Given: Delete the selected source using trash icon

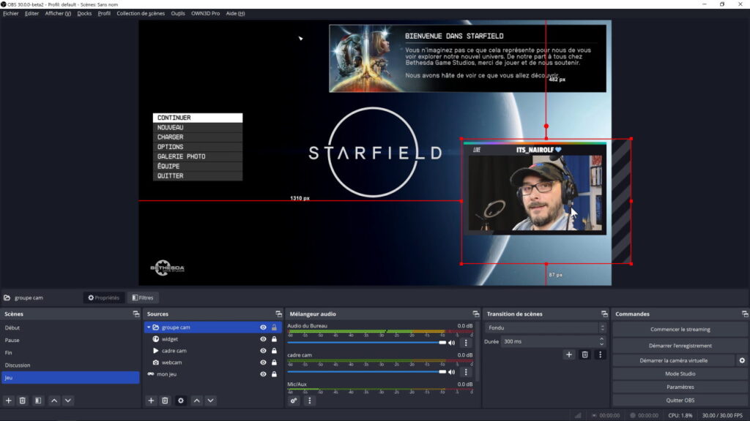Looking at the screenshot, I should [166, 400].
